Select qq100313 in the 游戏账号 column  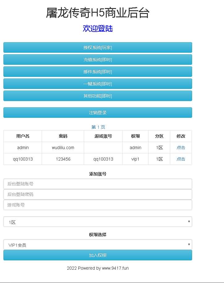[103, 159]
